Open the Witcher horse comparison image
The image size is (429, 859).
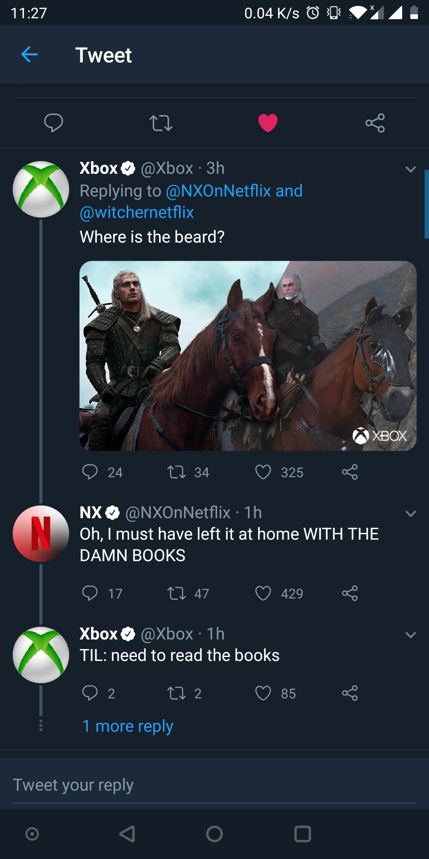click(x=248, y=356)
